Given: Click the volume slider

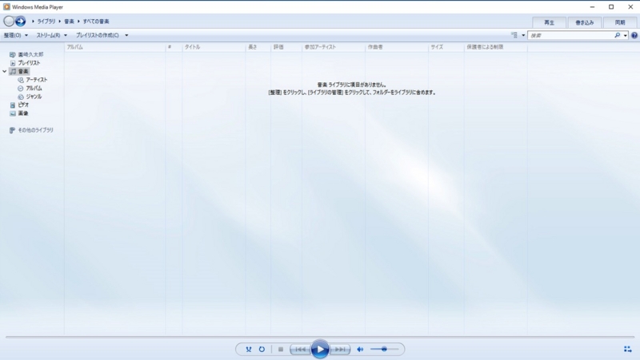Looking at the screenshot, I should [385, 349].
